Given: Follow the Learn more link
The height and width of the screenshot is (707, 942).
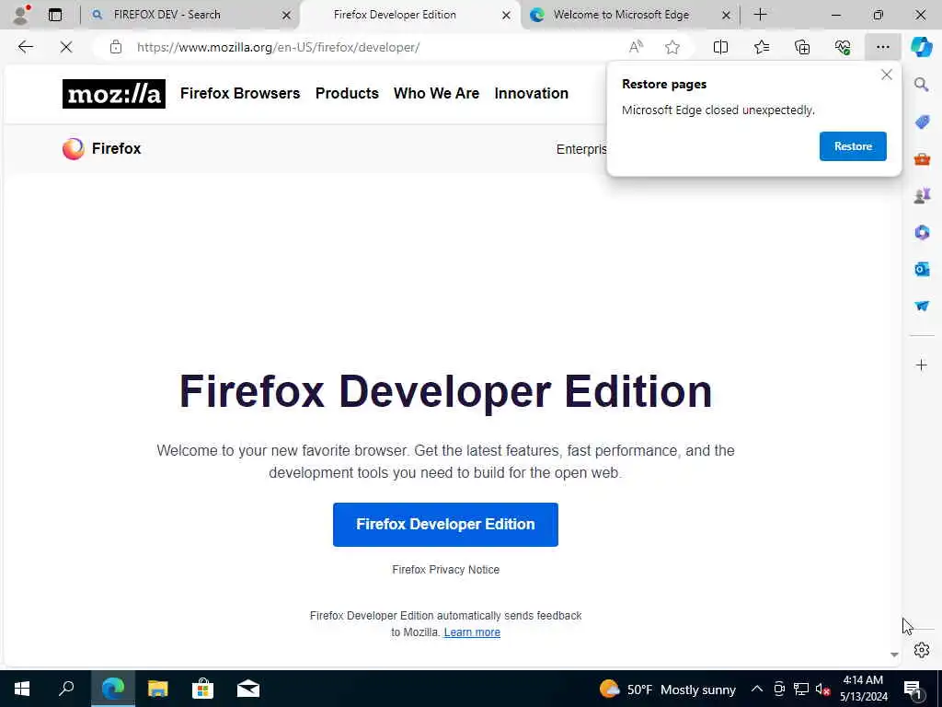Looking at the screenshot, I should (x=472, y=632).
